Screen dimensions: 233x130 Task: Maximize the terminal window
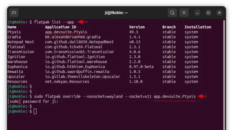point(208,13)
